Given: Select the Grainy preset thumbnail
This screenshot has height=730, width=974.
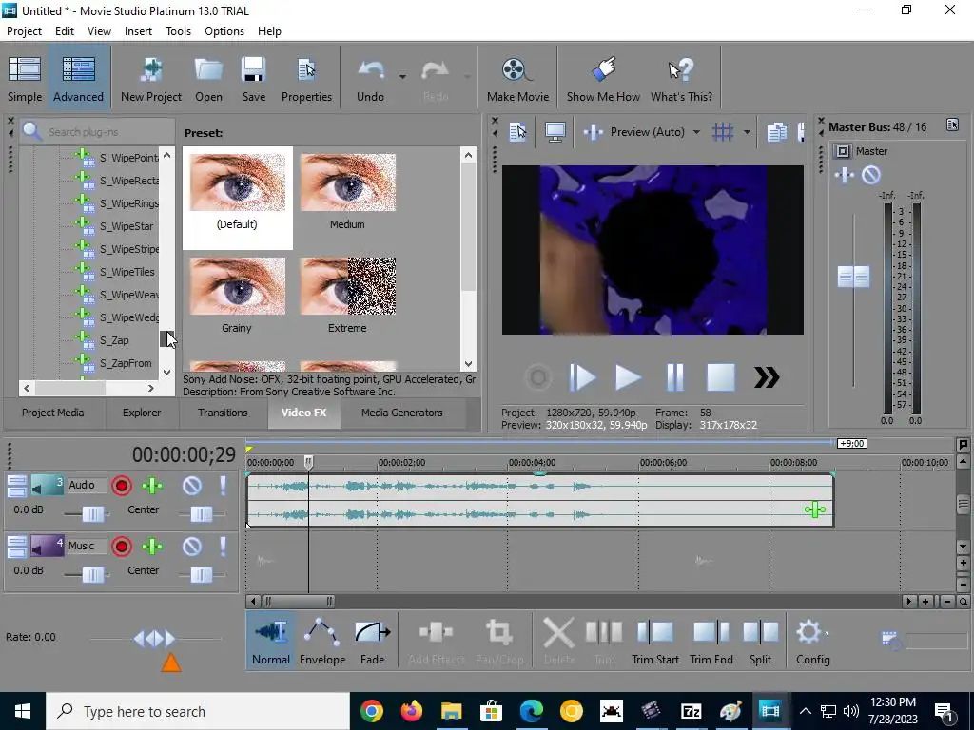Looking at the screenshot, I should click(237, 295).
